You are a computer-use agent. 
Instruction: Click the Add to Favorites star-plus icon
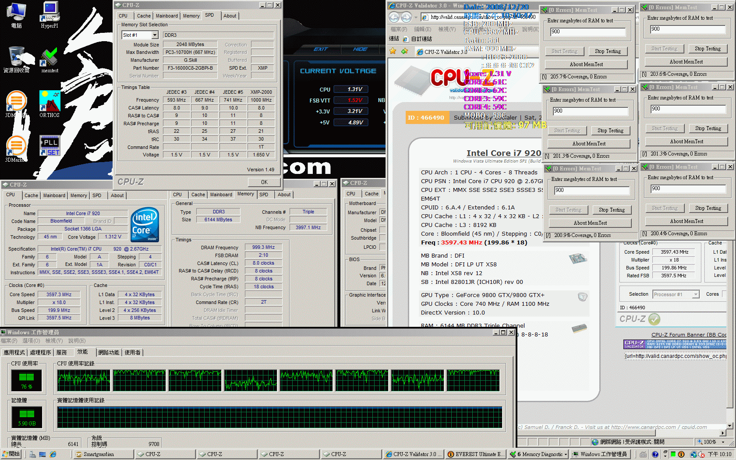tap(404, 51)
